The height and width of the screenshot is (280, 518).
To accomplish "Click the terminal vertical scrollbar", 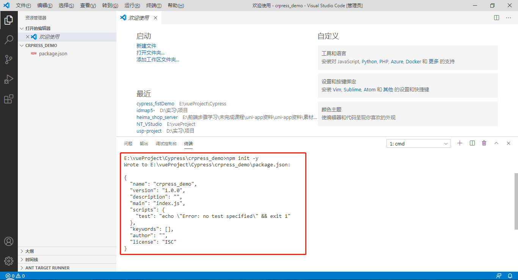I will point(516,201).
